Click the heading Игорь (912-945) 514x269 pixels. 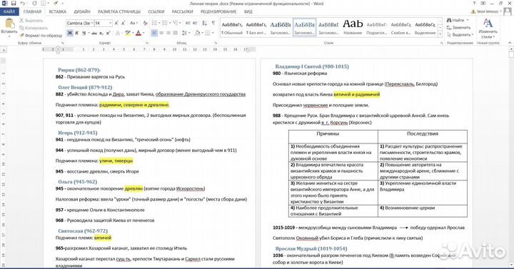coord(78,133)
